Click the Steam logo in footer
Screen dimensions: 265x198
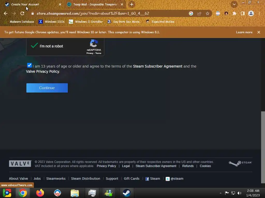pos(240,163)
